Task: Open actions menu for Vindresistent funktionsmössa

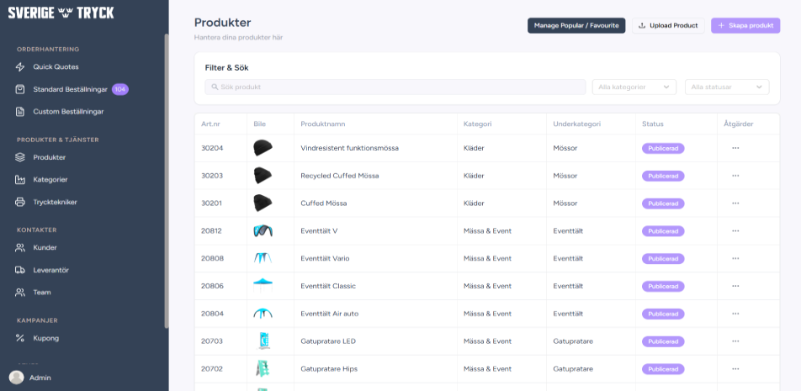Action: click(x=735, y=148)
